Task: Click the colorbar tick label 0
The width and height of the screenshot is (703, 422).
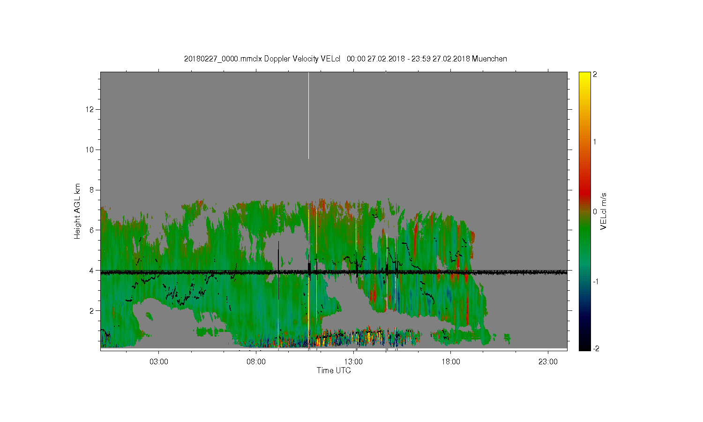Action: click(x=595, y=211)
